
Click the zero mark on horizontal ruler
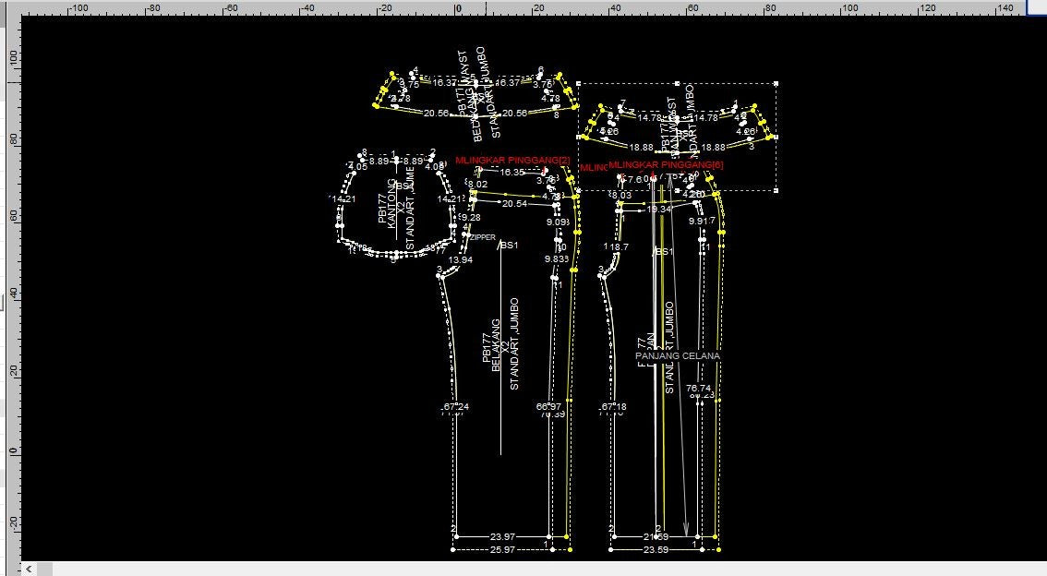(x=457, y=8)
